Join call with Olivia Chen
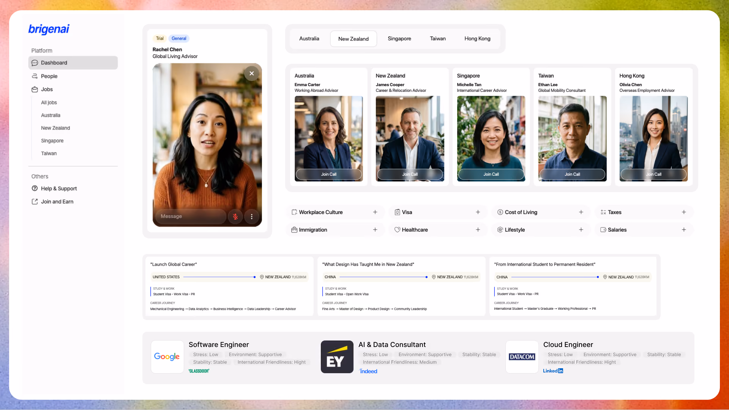This screenshot has width=729, height=410. tap(654, 174)
